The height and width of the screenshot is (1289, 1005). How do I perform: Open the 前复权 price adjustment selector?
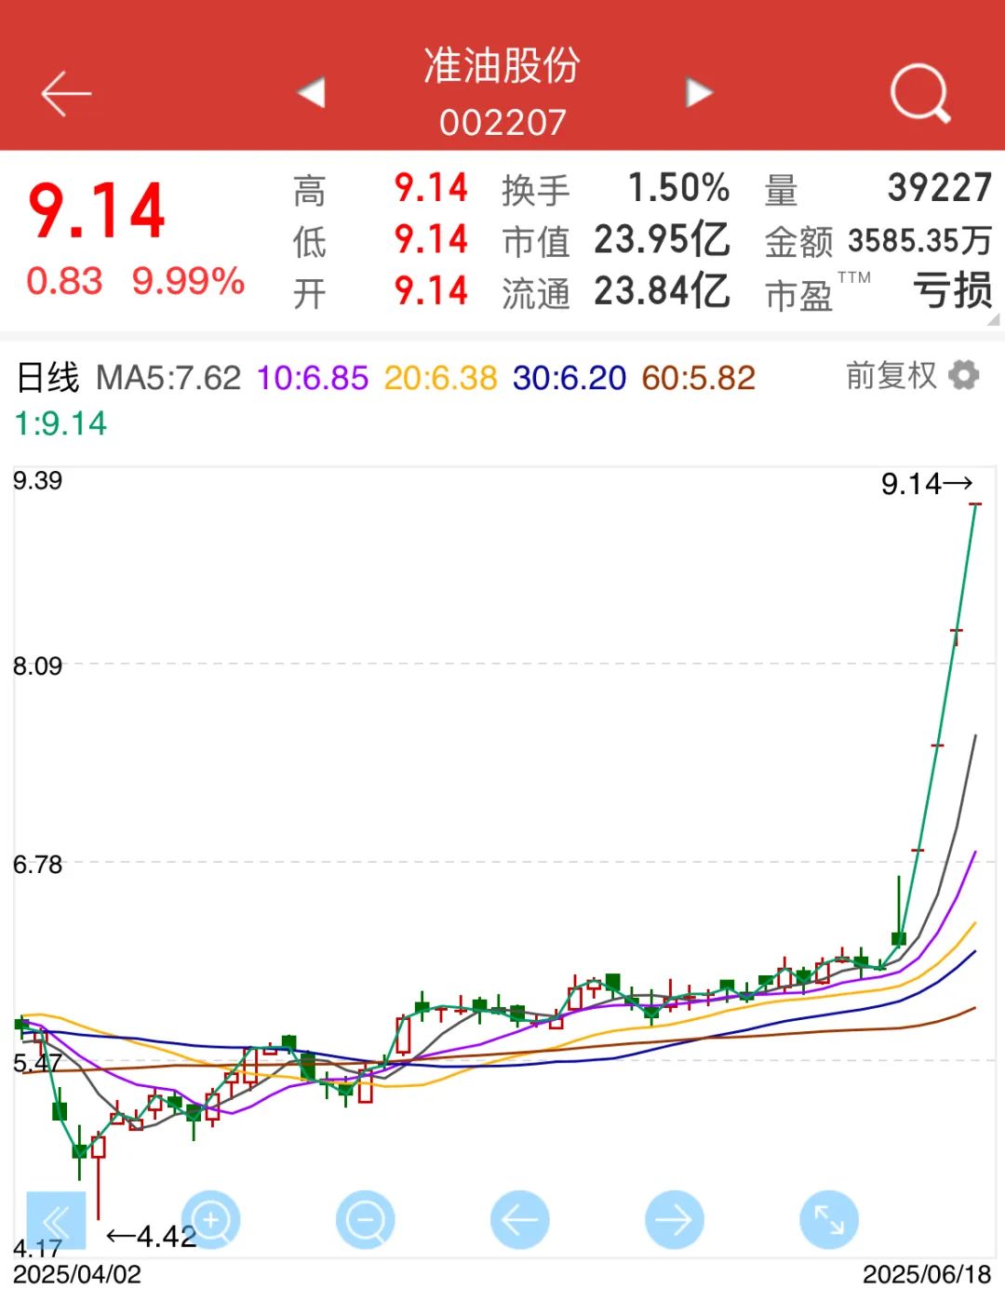pos(891,376)
